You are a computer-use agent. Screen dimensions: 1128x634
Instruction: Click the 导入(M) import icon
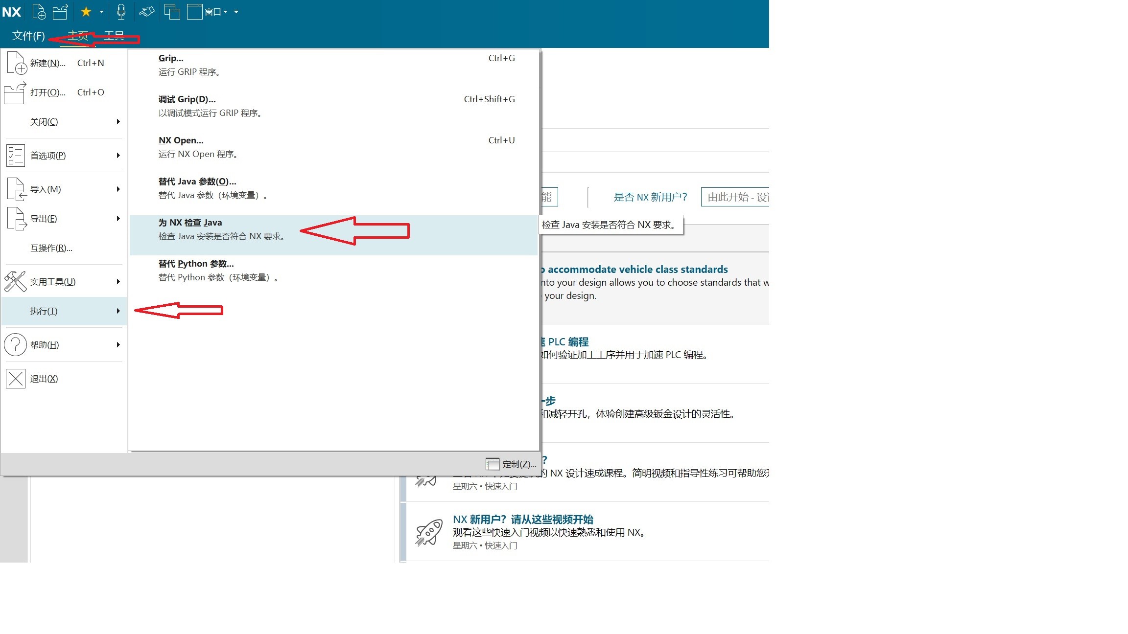click(16, 189)
